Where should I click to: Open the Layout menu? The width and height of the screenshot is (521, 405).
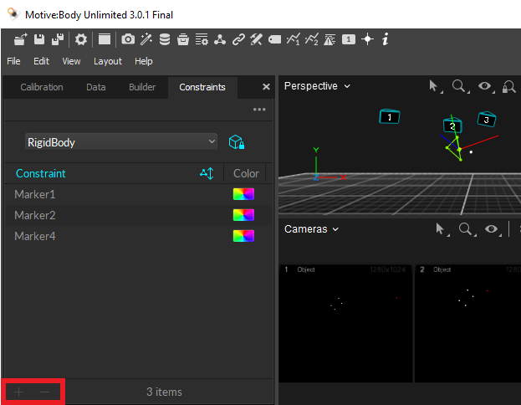pyautogui.click(x=107, y=61)
